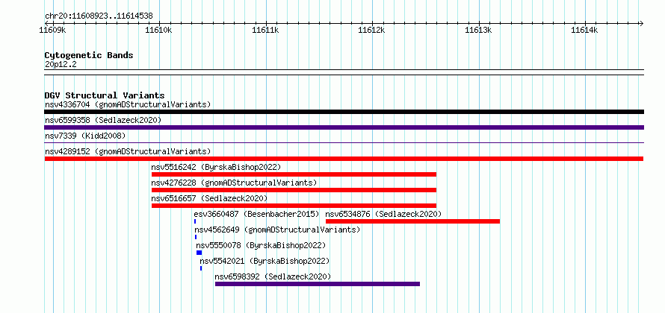Open nsv4562649 (gnomADStructuralVariants) label
This screenshot has height=313, width=665.
pos(277,230)
